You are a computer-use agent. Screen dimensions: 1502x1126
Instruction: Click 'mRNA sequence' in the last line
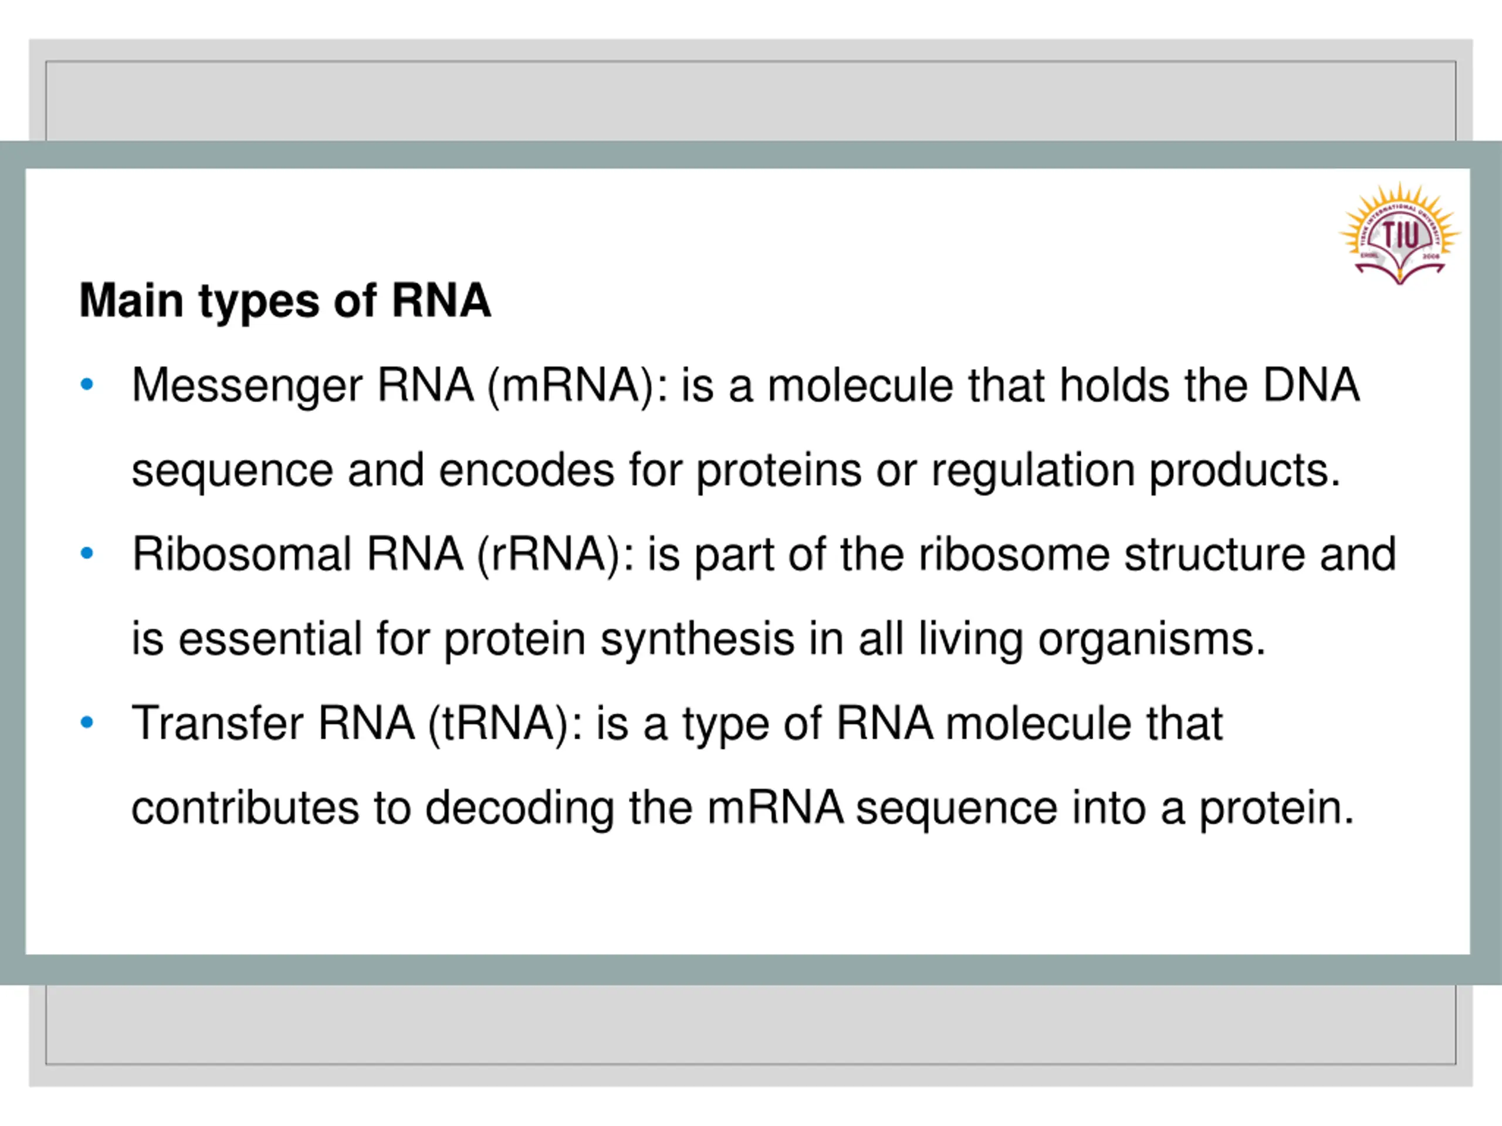point(882,808)
